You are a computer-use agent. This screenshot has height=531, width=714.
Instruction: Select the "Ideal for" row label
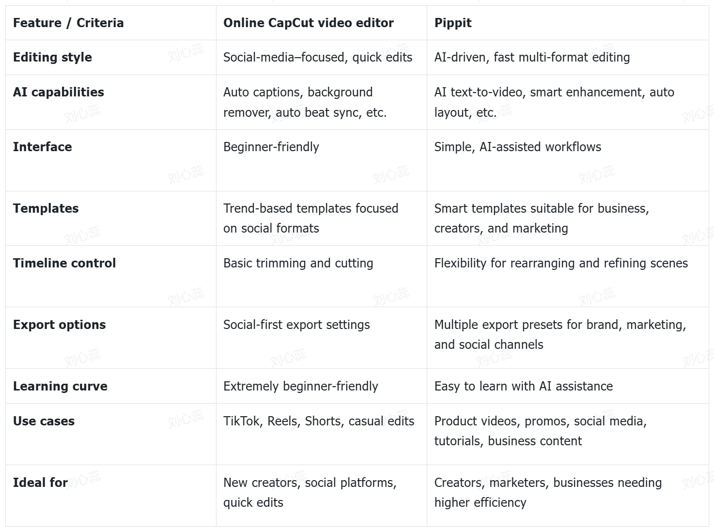point(40,483)
